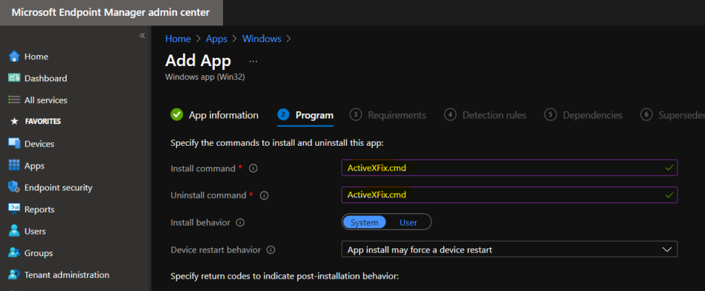Screen dimensions: 705x291
Task: Click the Windows app (Win32) subtitle
Action: (x=205, y=77)
